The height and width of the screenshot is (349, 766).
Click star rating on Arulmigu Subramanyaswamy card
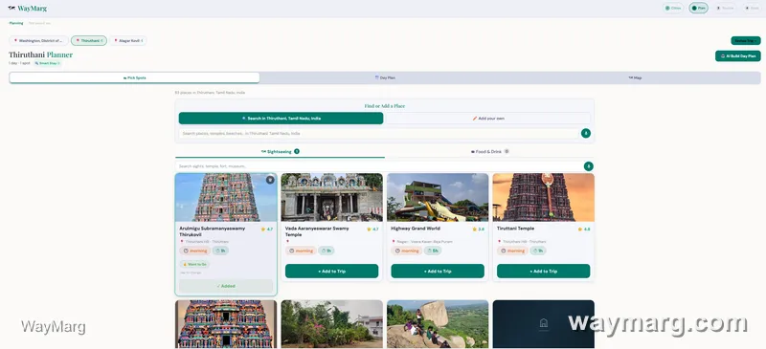coord(267,229)
